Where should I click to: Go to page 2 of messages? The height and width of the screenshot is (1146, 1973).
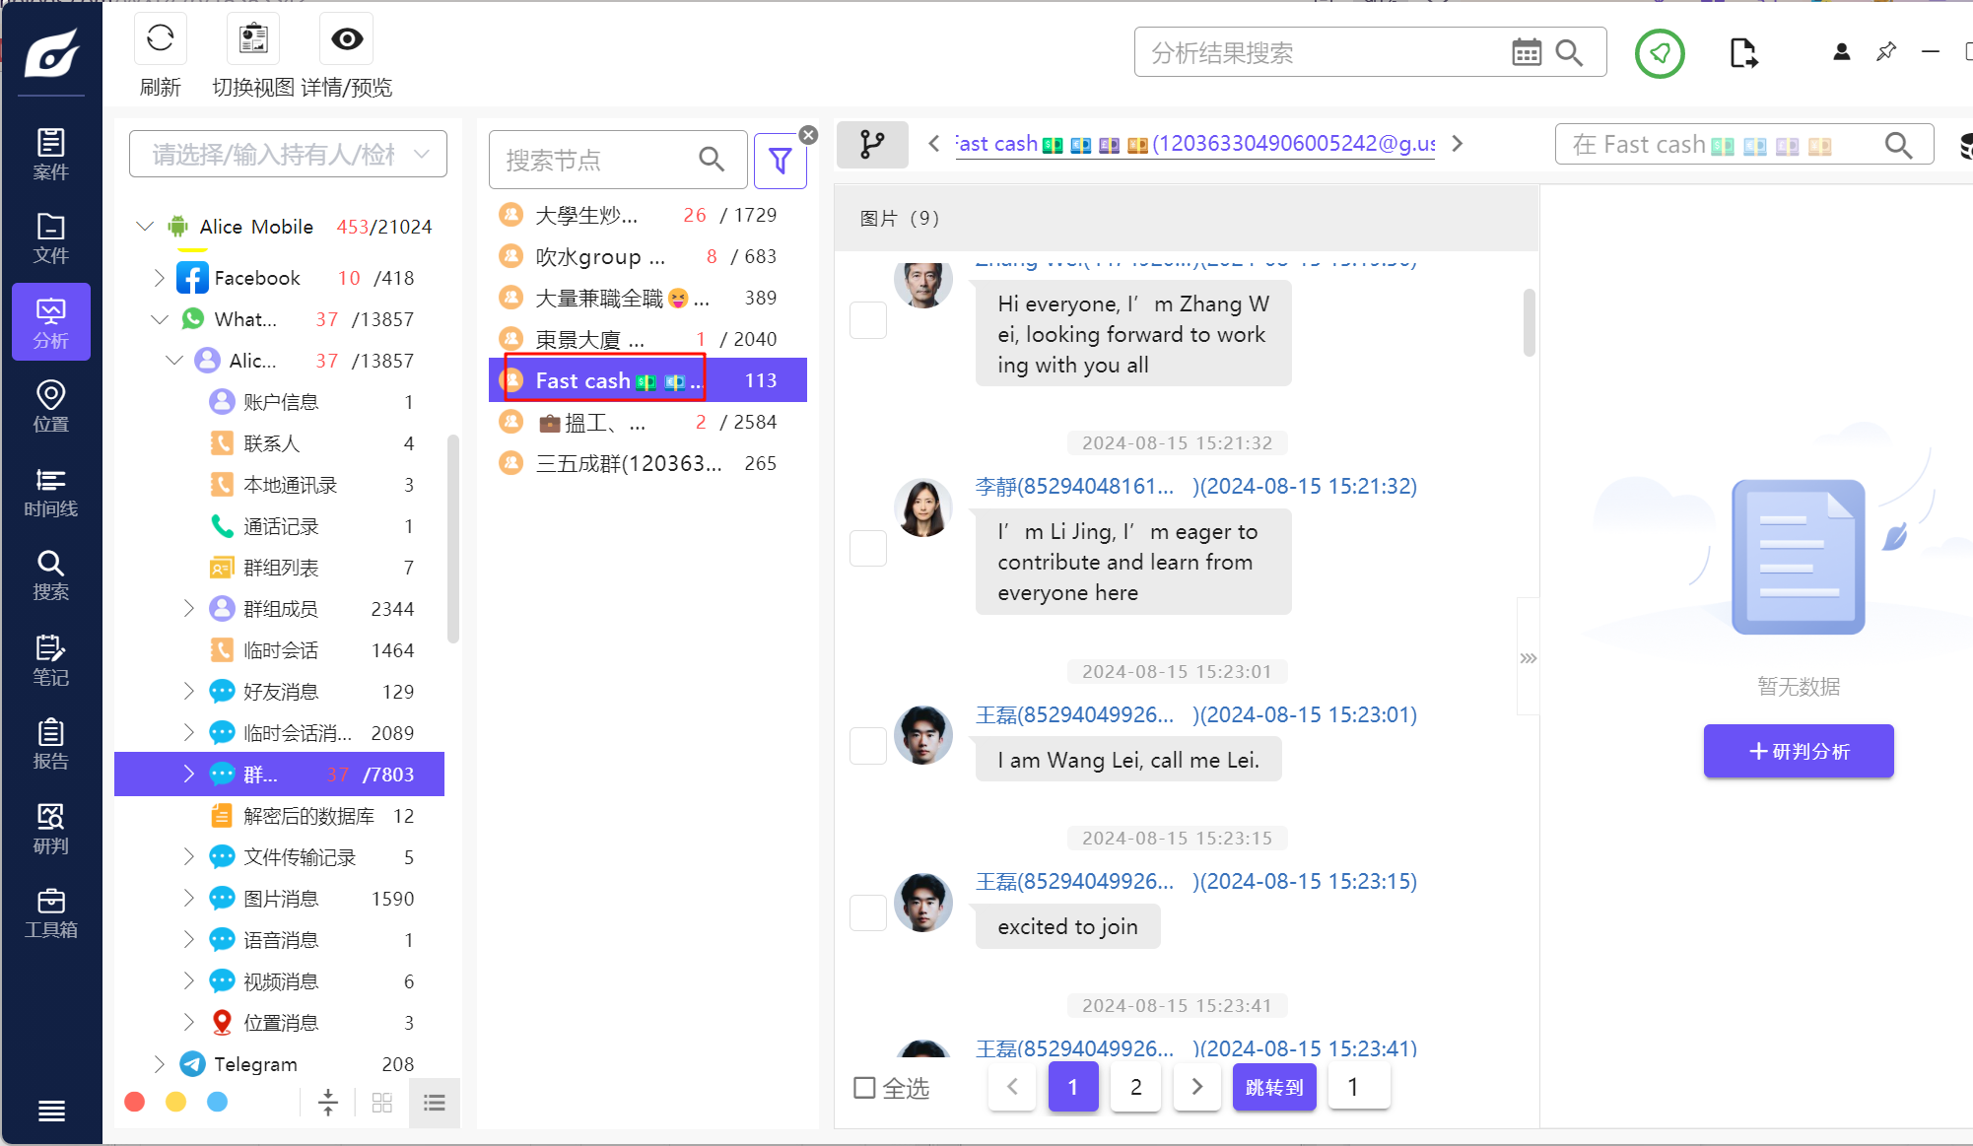click(x=1135, y=1087)
